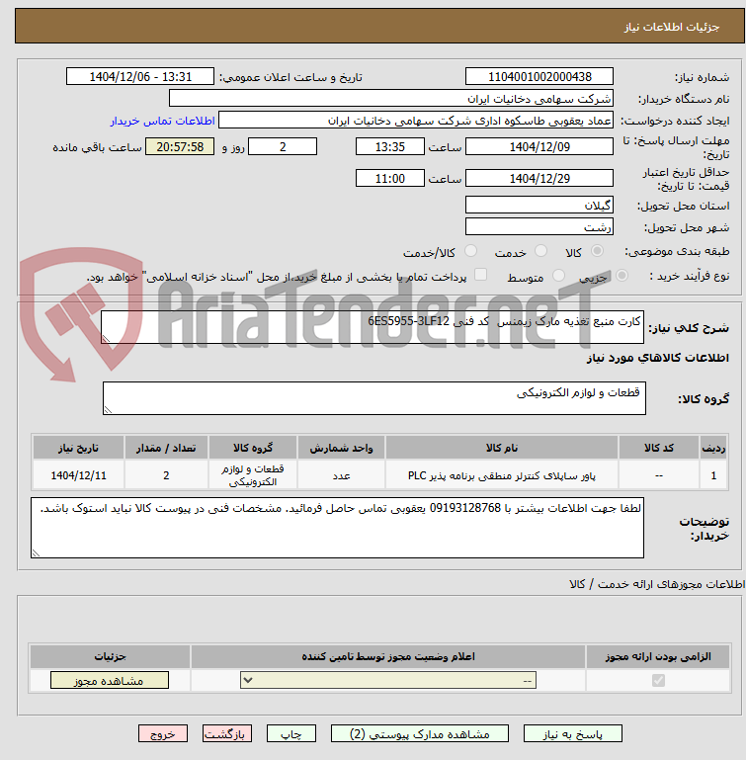Click the province field گیلان
This screenshot has height=760, width=746.
coord(539,205)
